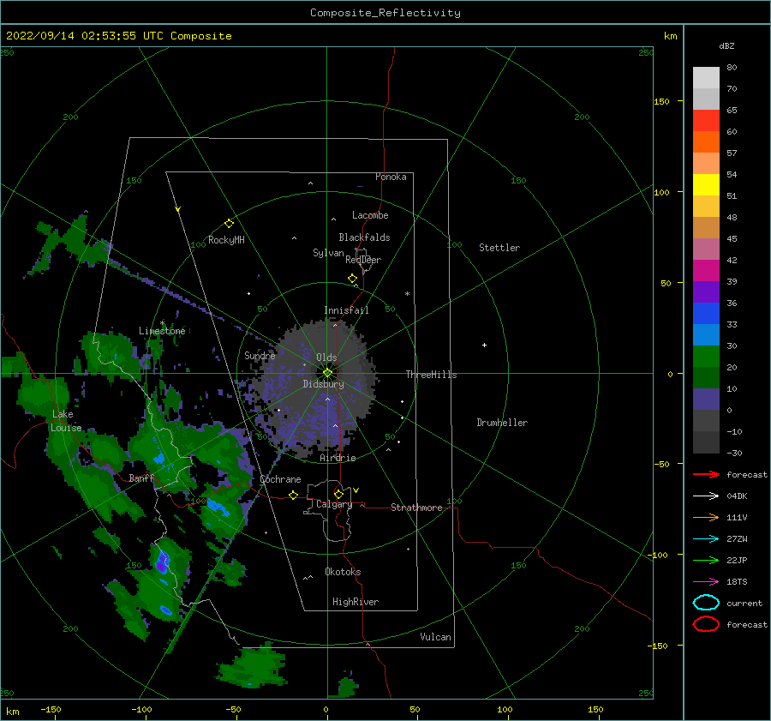Click the yellow diamond marker above Calgary label
The image size is (771, 721).
[x=338, y=494]
